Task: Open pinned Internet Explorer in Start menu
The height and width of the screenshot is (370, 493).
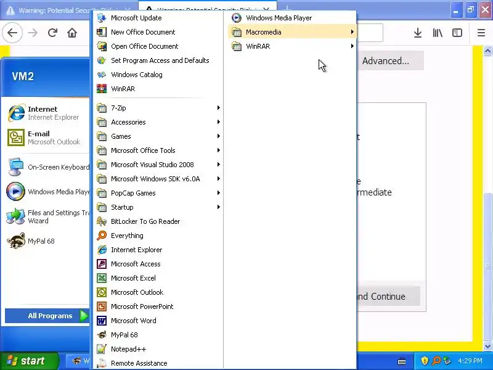Action: click(x=47, y=113)
